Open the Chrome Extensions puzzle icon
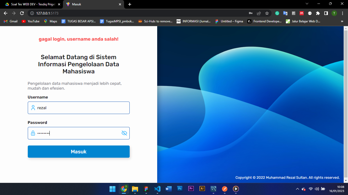Screen dimensions: 348x195 click(318, 13)
